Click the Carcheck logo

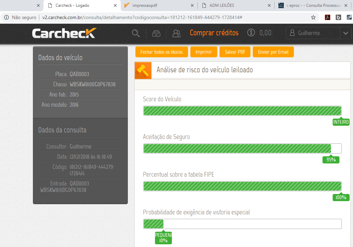coord(64,33)
